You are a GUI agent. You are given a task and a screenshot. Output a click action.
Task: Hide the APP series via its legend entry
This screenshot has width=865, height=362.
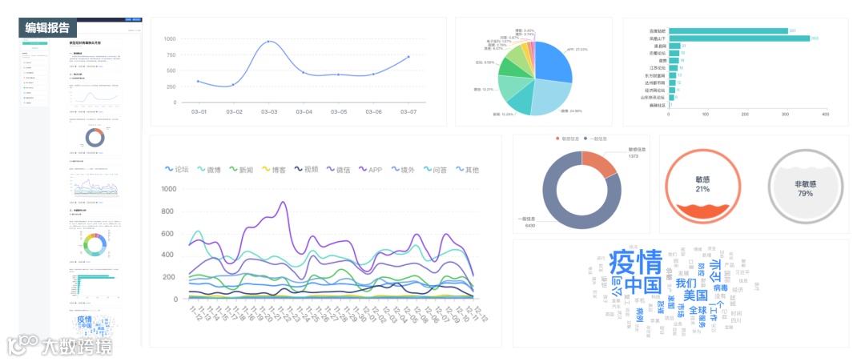click(x=371, y=170)
